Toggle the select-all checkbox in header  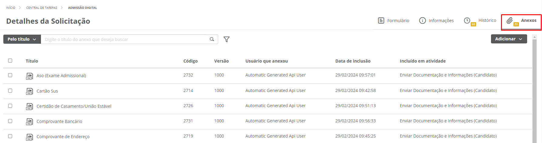click(10, 61)
